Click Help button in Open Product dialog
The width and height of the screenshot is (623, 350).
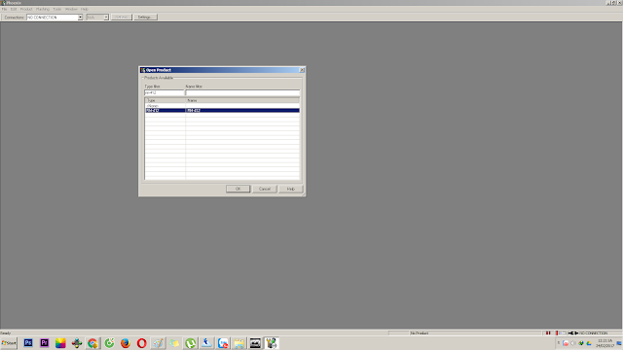(x=290, y=189)
